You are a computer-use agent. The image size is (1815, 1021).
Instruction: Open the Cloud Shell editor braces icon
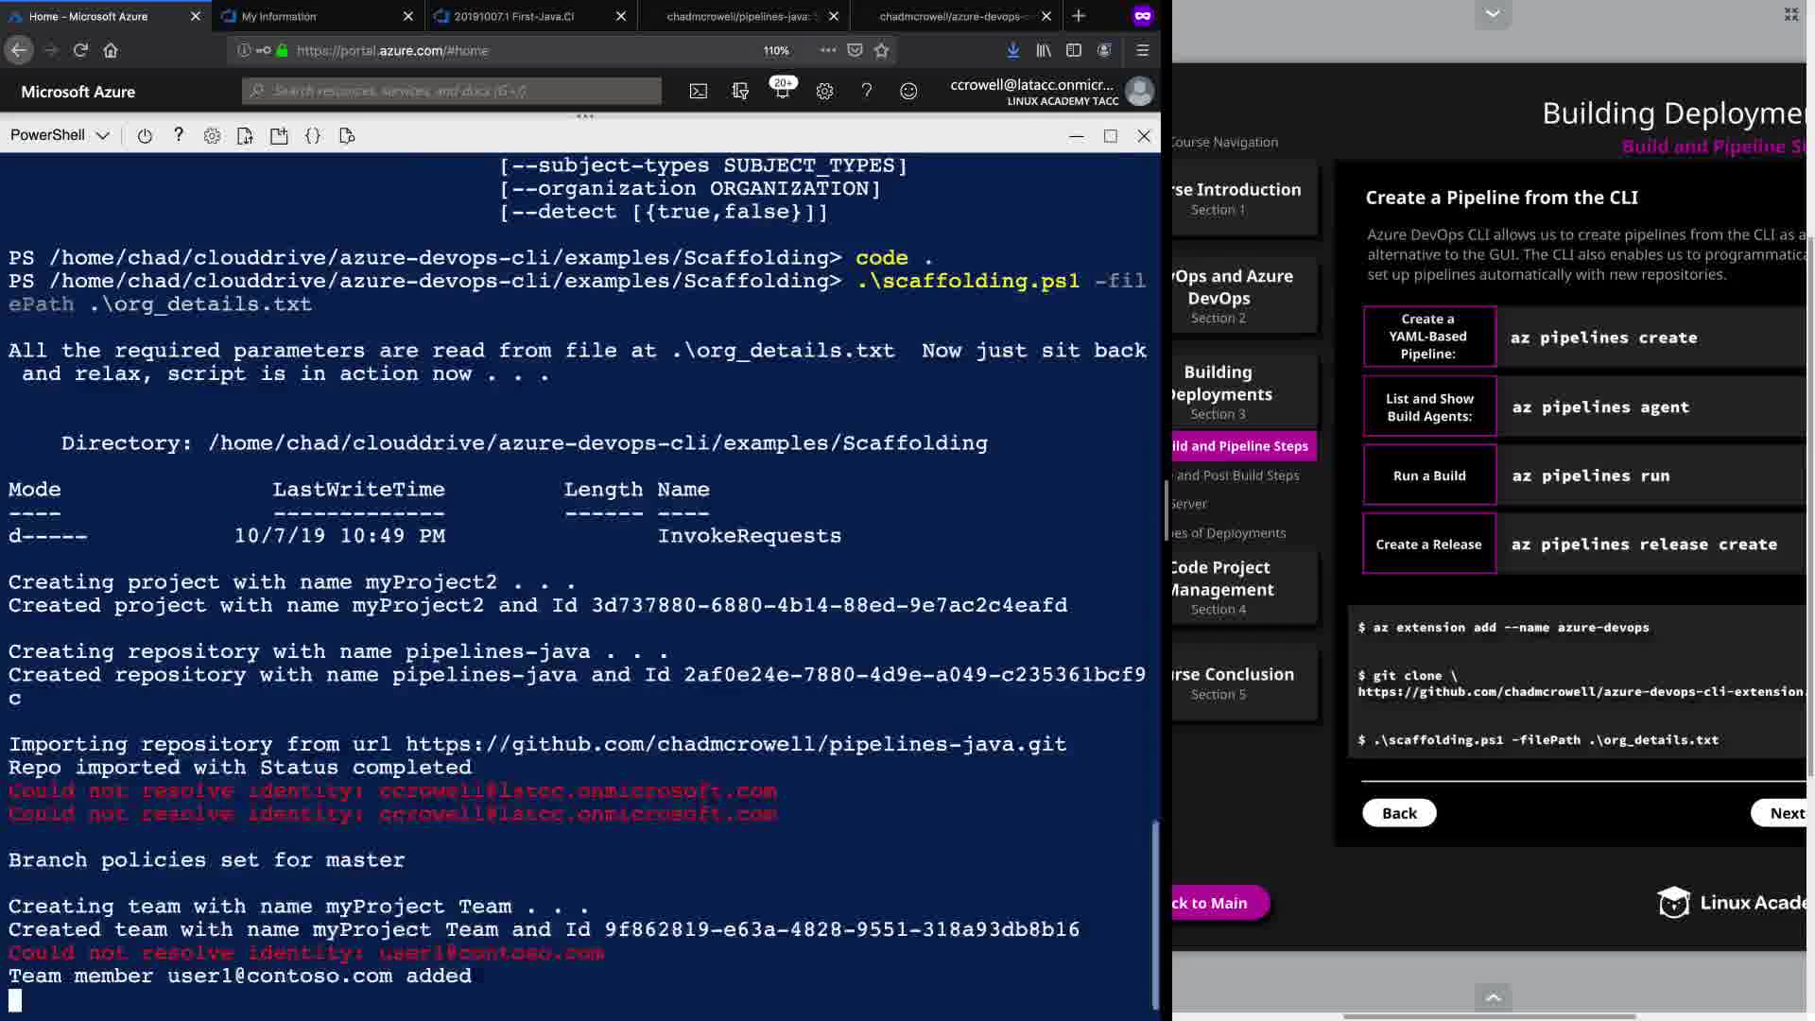pyautogui.click(x=313, y=136)
